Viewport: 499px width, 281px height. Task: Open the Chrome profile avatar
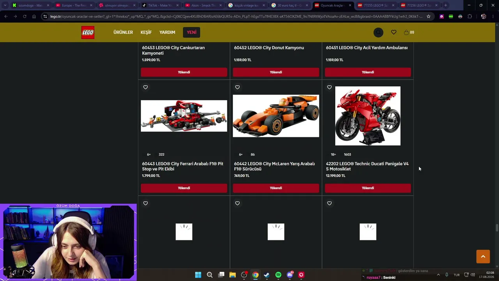pos(484,16)
